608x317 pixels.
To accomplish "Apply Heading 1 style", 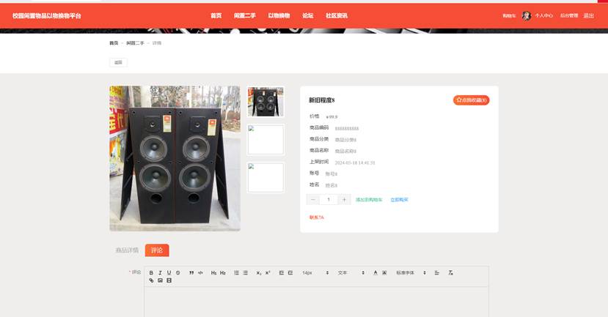I will pos(213,273).
